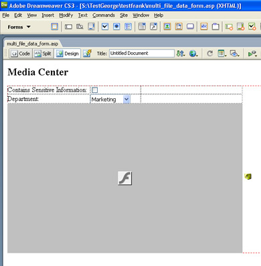
Task: Open the Commands menu
Action: 104,15
